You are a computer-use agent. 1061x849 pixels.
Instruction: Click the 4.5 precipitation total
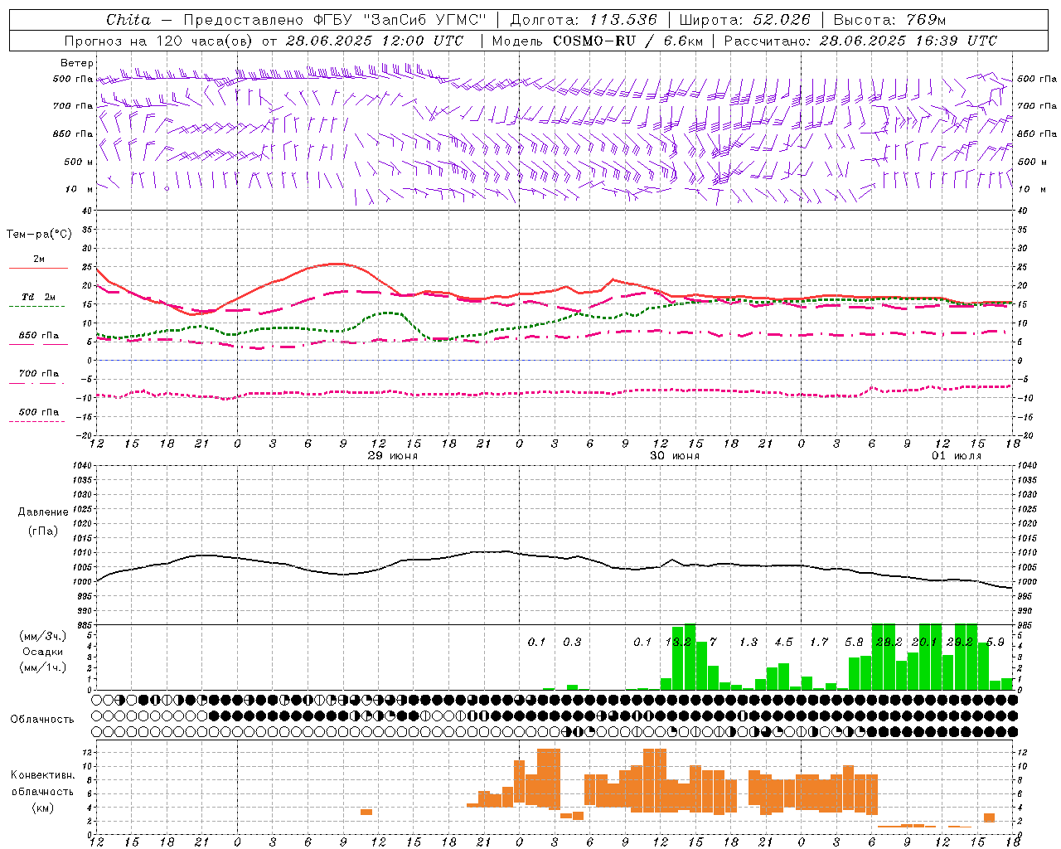click(x=784, y=643)
